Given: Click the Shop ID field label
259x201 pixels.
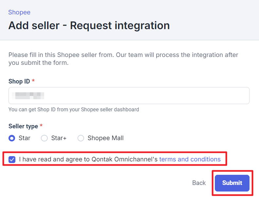Looking at the screenshot, I should point(19,82).
